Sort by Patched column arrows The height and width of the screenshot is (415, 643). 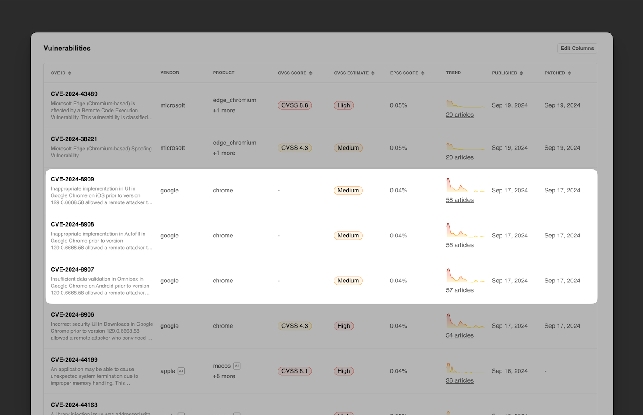coord(569,73)
